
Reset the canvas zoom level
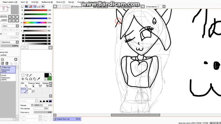coord(17,17)
